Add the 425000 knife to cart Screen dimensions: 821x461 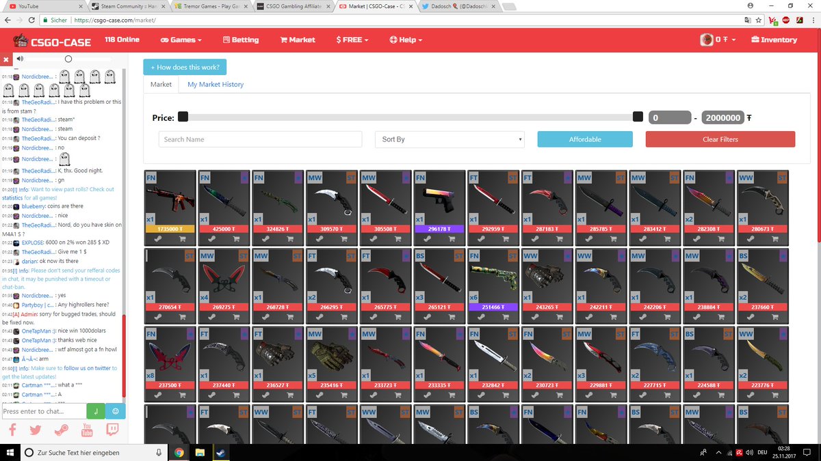[x=237, y=239]
